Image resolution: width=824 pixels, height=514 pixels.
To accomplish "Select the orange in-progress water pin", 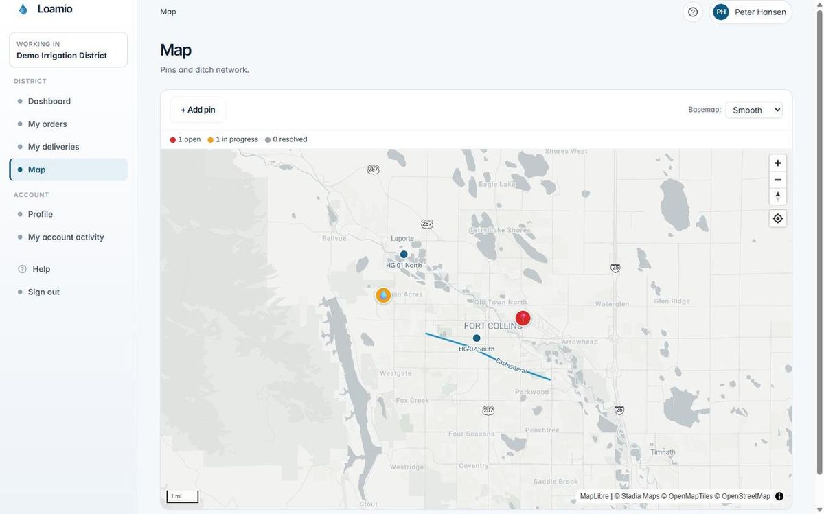I will [x=383, y=295].
